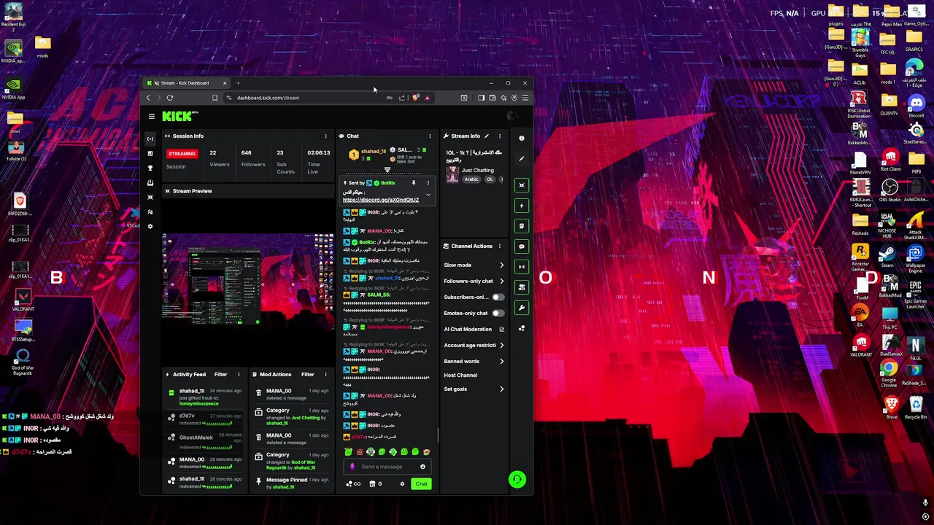The height and width of the screenshot is (525, 934).
Task: Open the Discord invite link in chat
Action: pos(381,200)
